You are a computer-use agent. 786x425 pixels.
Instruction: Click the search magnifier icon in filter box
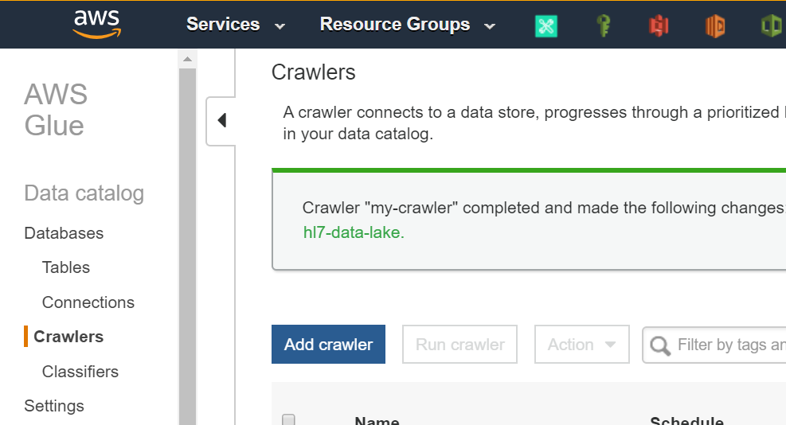pyautogui.click(x=660, y=345)
